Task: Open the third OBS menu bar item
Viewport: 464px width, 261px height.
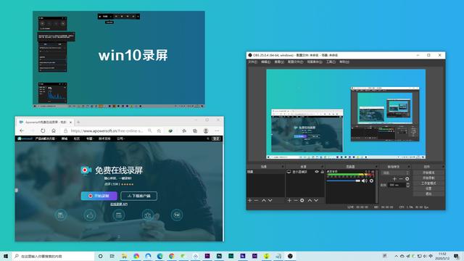Action: 279,62
